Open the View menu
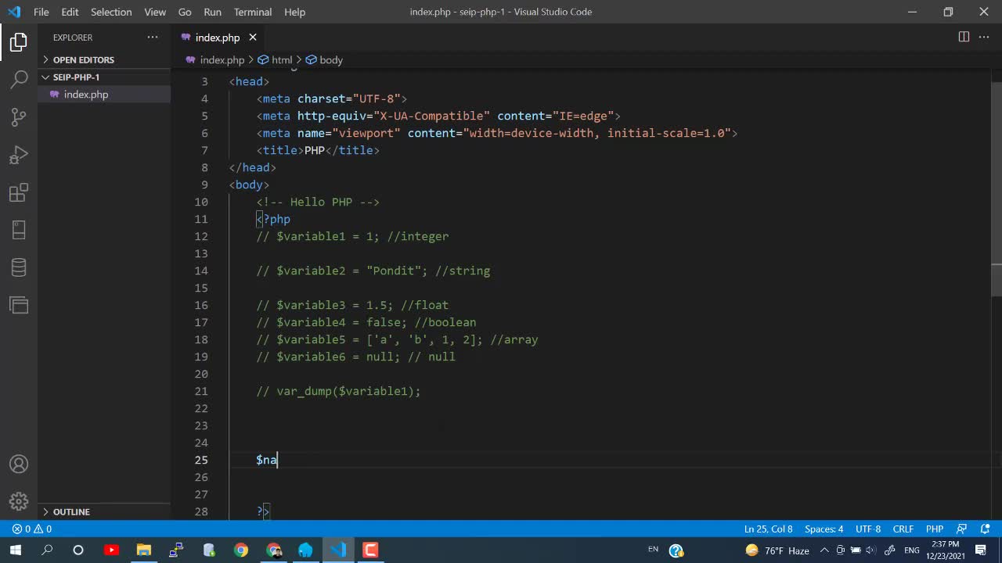 pyautogui.click(x=155, y=12)
